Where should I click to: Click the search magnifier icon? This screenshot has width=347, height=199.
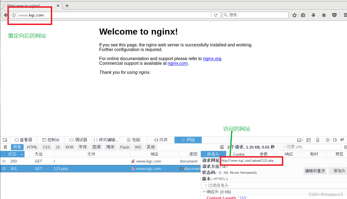pyautogui.click(x=226, y=15)
